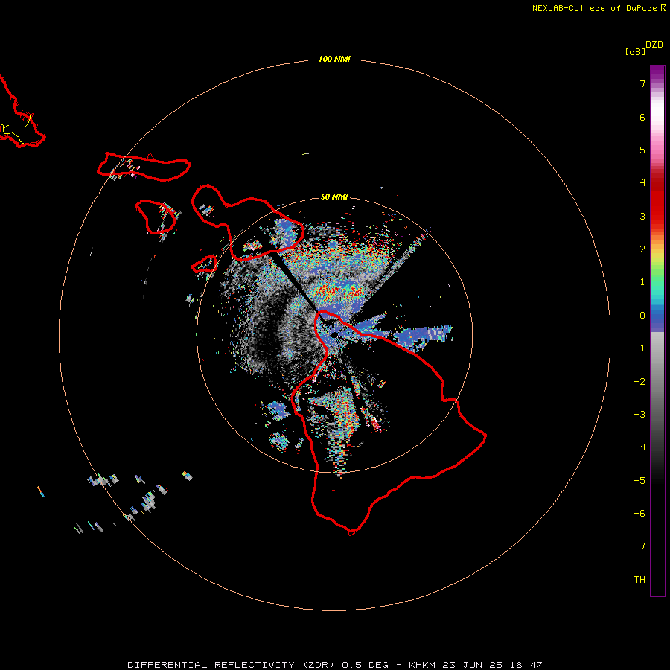
Task: Click the 18:47 timestamp in caption
Action: (526, 665)
